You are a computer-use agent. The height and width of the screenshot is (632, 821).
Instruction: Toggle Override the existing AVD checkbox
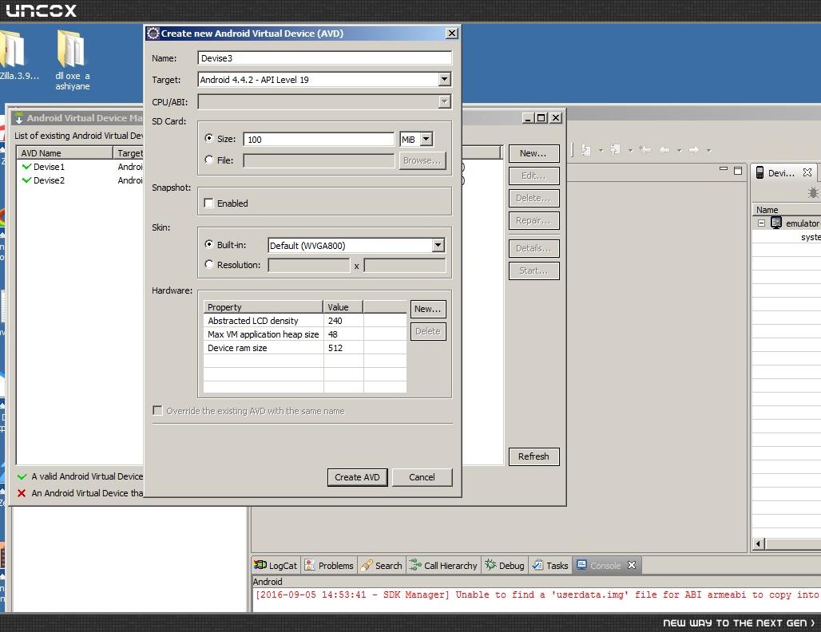click(x=157, y=411)
